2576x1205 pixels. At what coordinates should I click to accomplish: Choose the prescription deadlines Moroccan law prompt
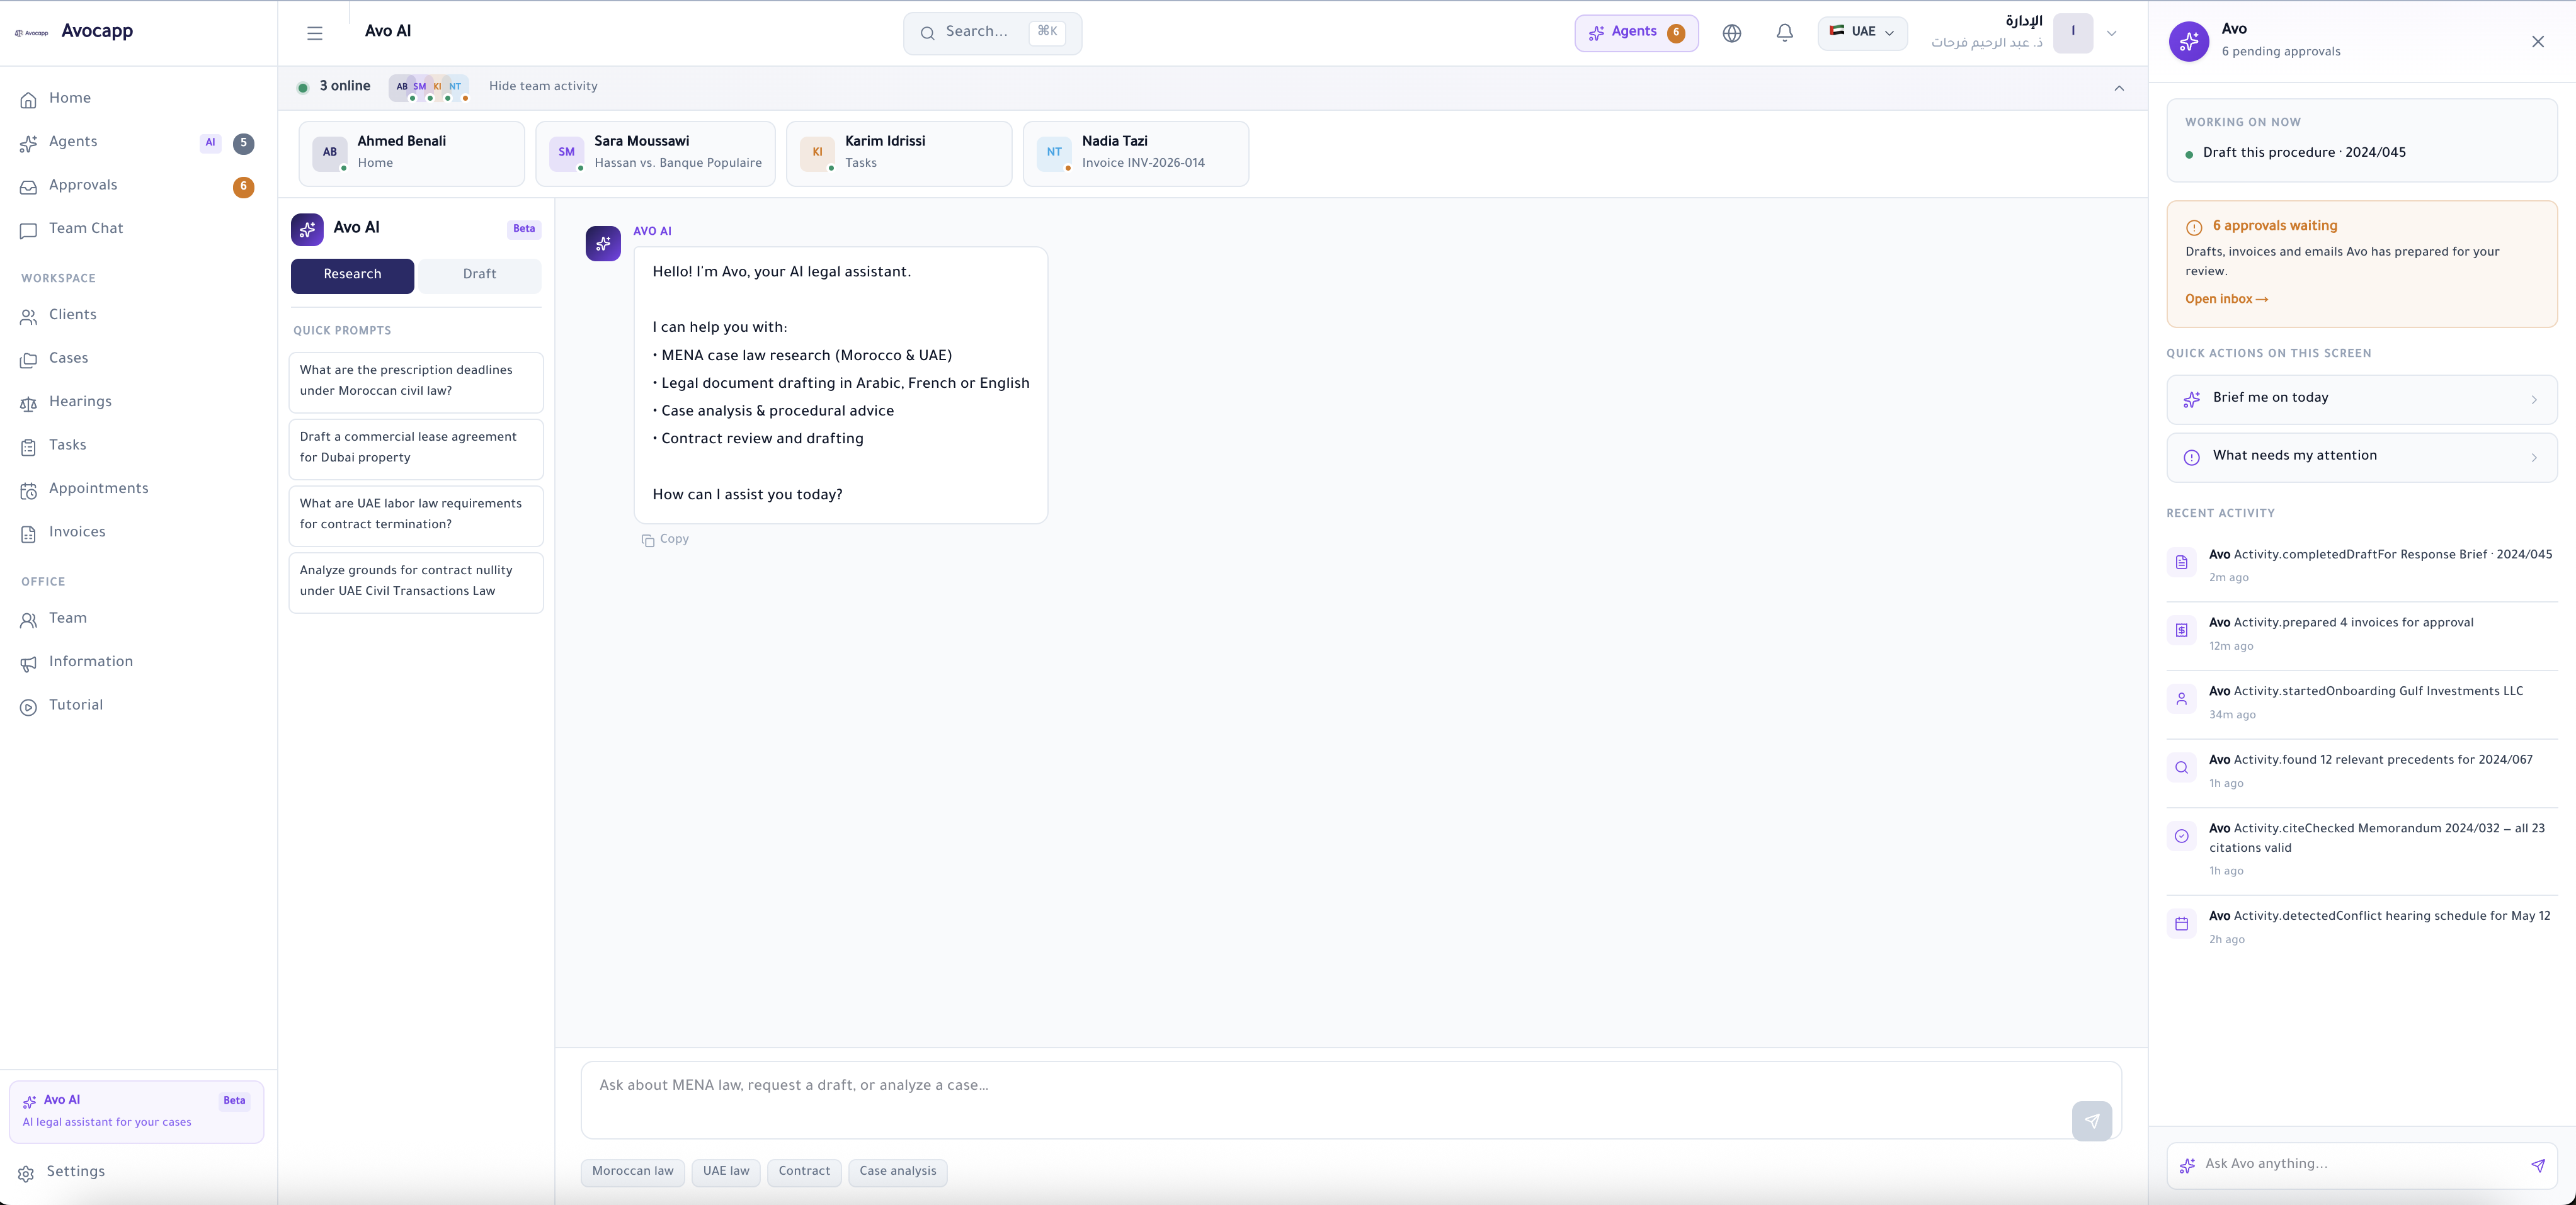[416, 382]
